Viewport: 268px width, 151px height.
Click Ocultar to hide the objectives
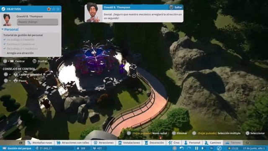pyautogui.click(x=42, y=61)
